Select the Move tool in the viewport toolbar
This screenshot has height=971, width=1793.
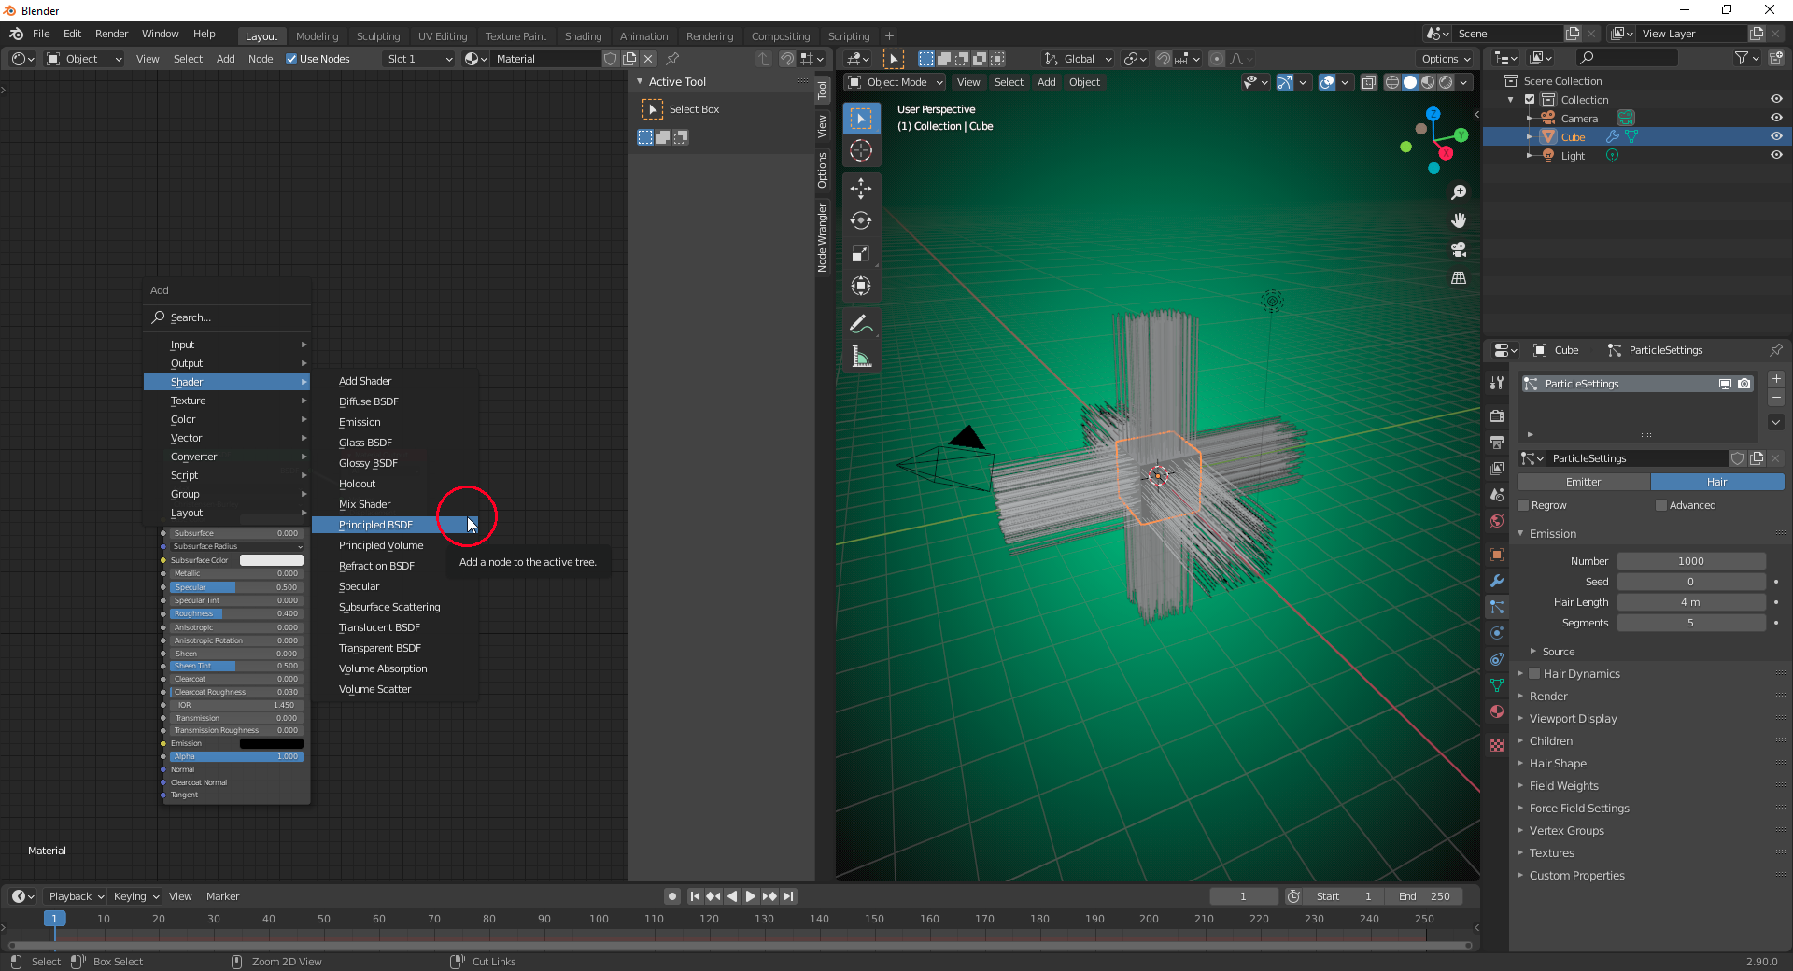[x=861, y=188]
